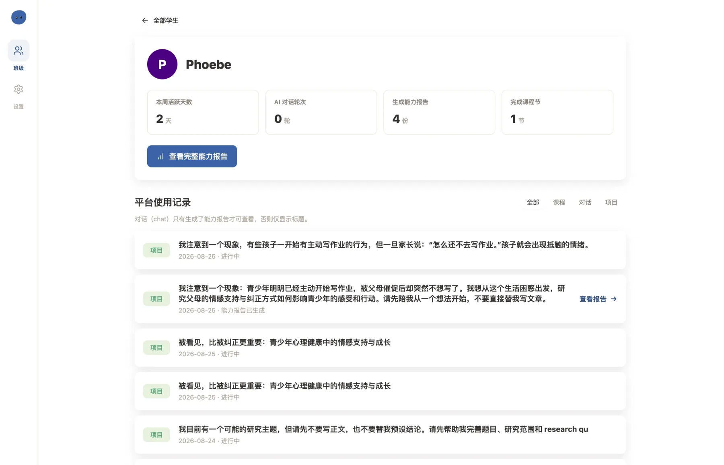Viewport: 724px width, 465px height.
Task: Click the bar chart icon in report button
Action: click(160, 156)
